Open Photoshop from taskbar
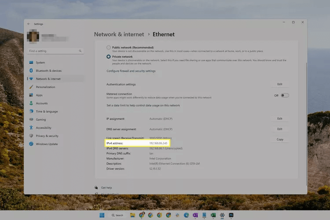The height and width of the screenshot is (220, 330). [231, 215]
